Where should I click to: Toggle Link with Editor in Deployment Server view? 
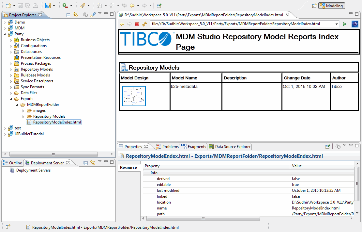click(93, 163)
